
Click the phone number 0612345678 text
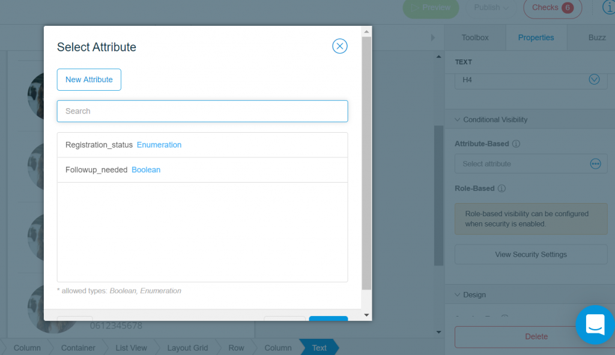click(116, 326)
